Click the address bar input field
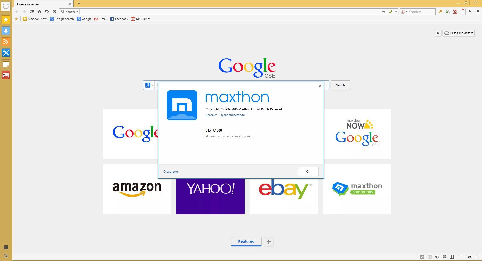The width and height of the screenshot is (482, 261). tap(230, 12)
